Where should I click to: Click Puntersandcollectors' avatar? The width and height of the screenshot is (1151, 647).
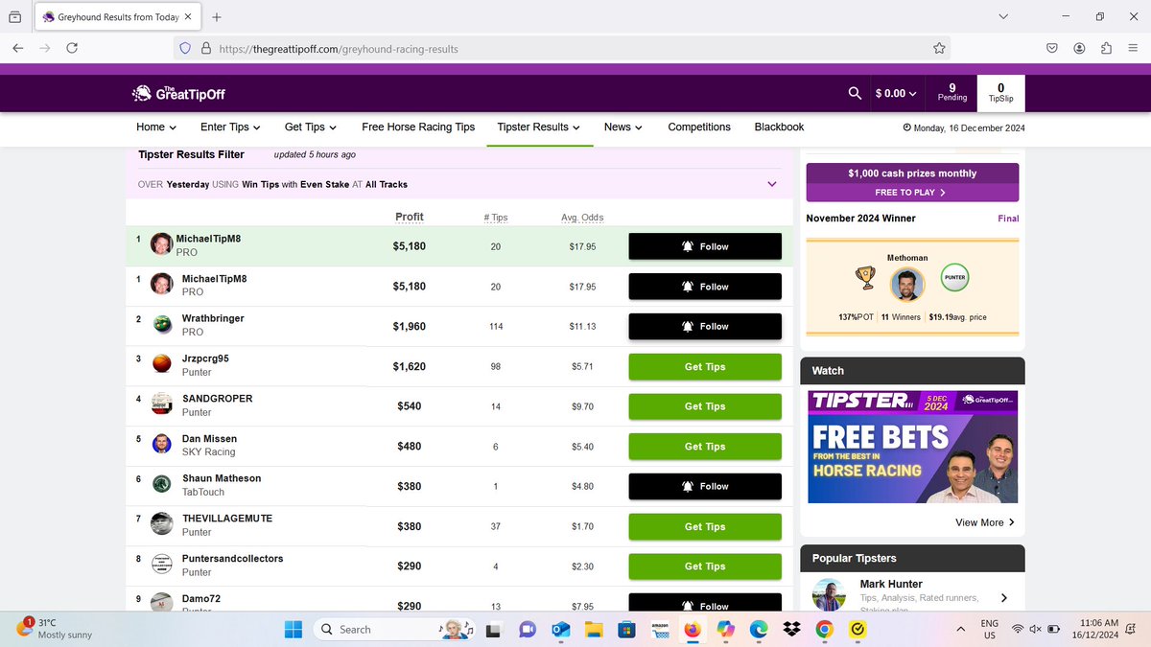(163, 564)
